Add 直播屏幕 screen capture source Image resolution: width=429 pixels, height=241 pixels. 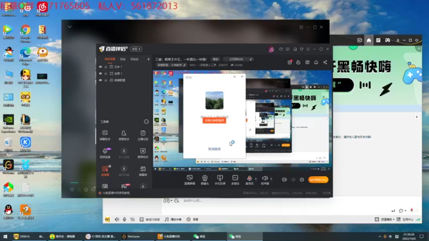click(190, 180)
